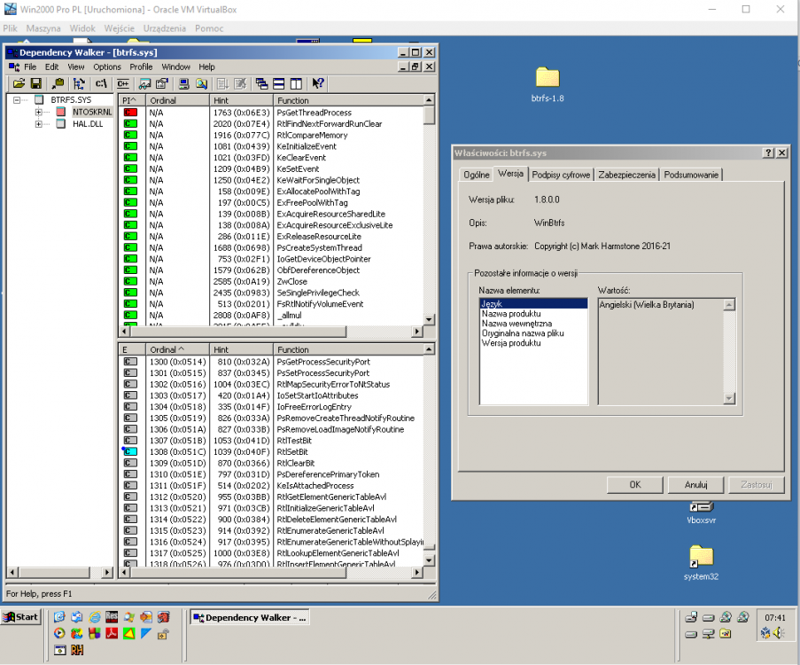This screenshot has height=665, width=800.
Task: Click the Anuluj button
Action: [696, 485]
